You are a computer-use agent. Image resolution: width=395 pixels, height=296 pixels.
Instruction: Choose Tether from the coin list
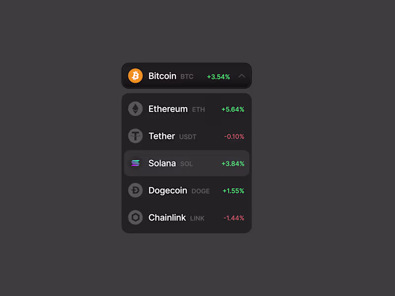coord(161,136)
